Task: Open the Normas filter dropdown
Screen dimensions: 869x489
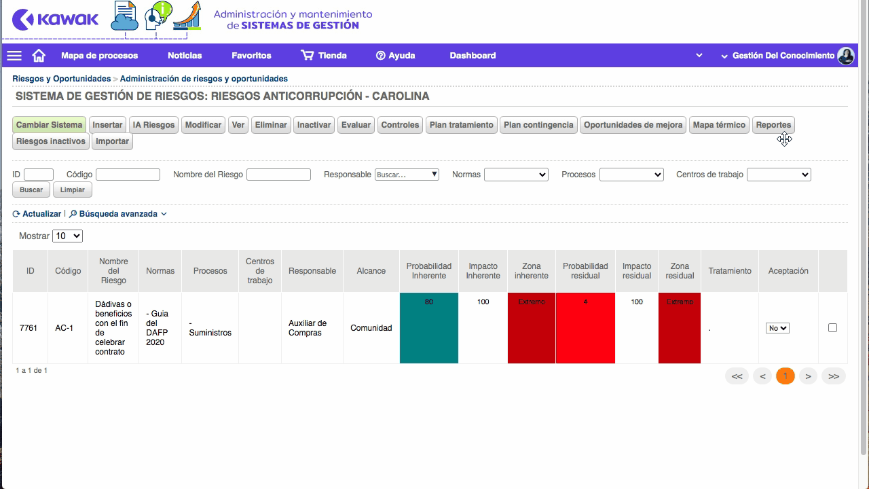Action: (x=516, y=175)
